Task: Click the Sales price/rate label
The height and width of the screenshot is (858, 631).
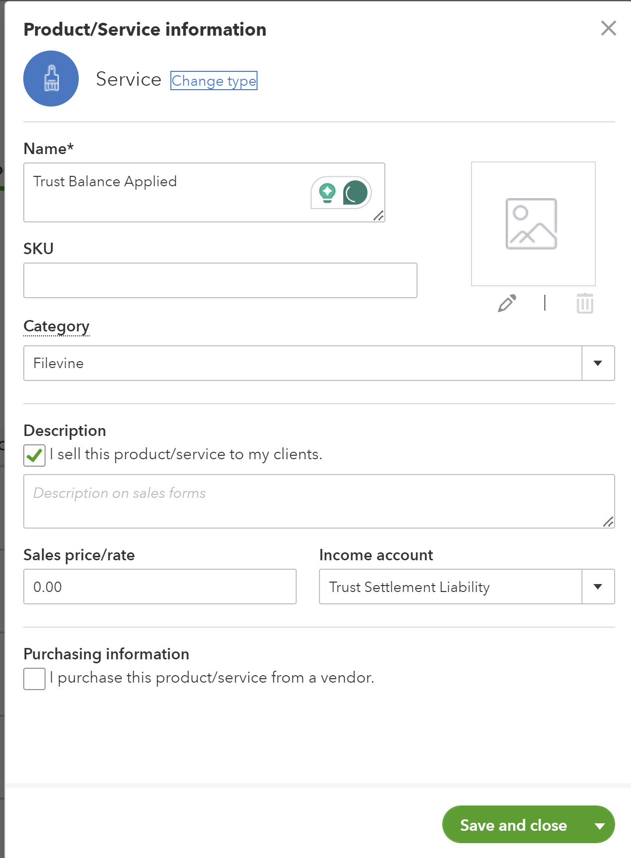Action: [79, 555]
